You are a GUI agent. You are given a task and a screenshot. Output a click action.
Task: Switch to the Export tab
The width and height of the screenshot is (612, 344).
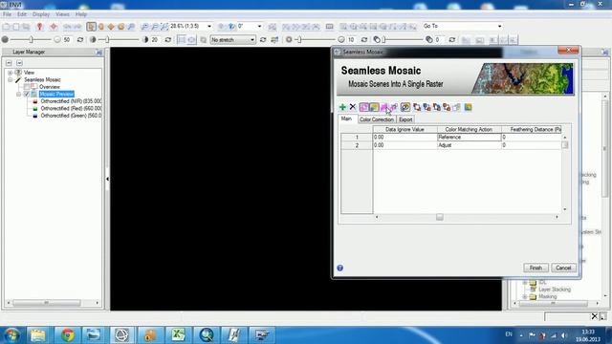click(405, 119)
